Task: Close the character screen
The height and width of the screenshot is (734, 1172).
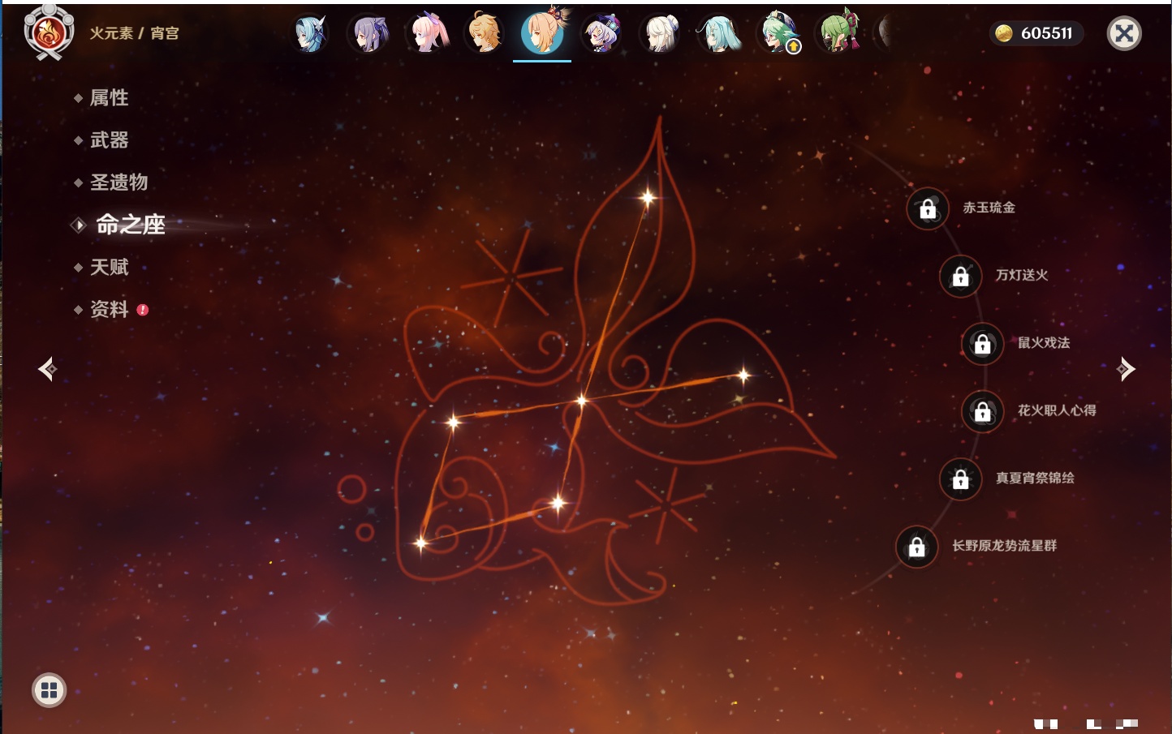Action: [1124, 33]
